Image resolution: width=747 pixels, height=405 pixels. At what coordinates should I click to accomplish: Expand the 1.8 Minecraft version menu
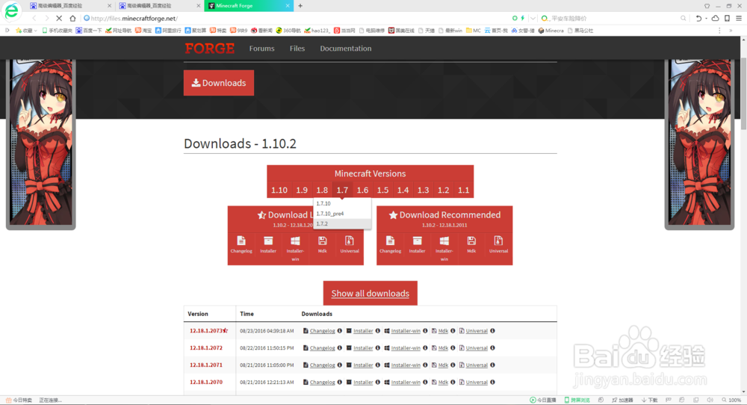tap(322, 190)
